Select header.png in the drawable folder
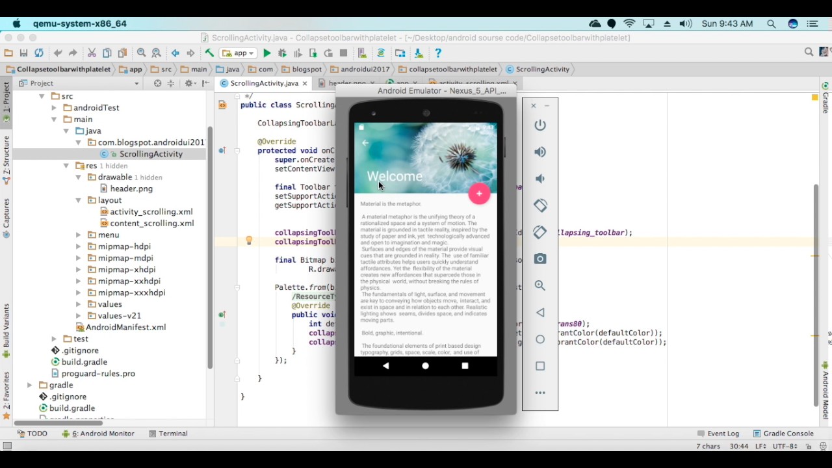 pyautogui.click(x=131, y=188)
